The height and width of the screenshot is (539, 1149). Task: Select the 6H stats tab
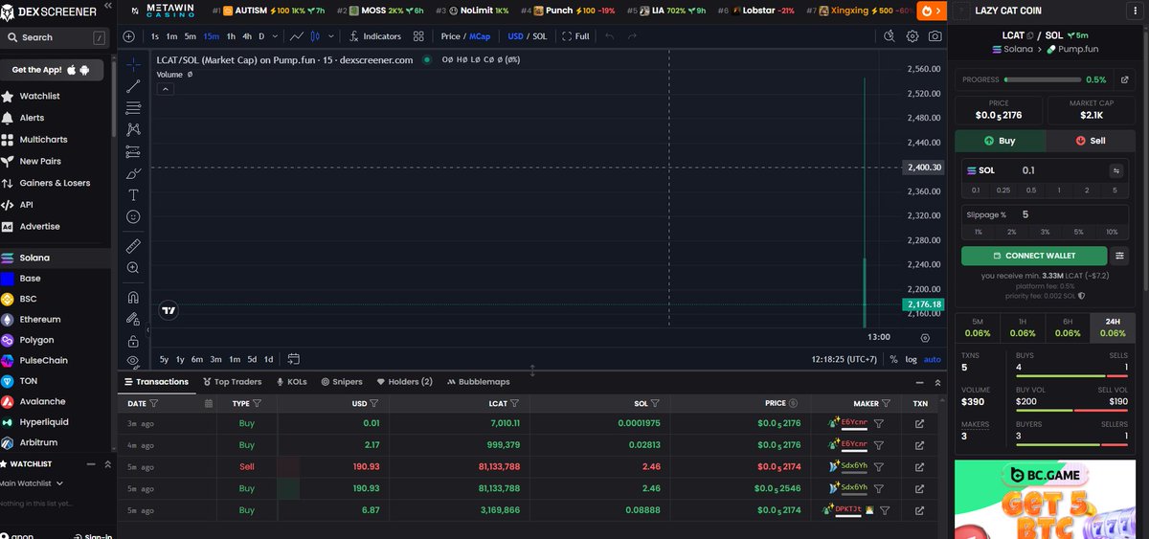click(1068, 327)
